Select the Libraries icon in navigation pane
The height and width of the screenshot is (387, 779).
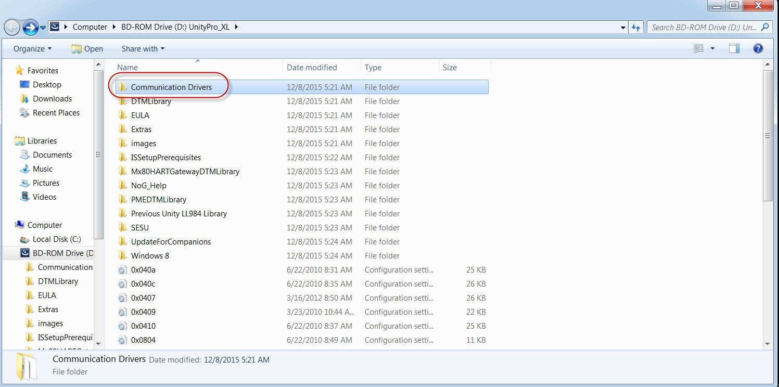pos(20,140)
